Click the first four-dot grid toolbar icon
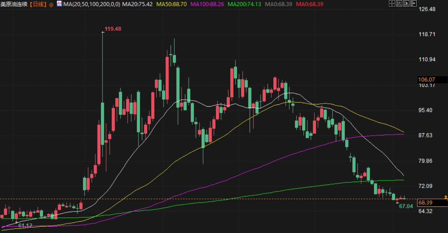Viewport: 448px width, 233px height. click(392, 4)
